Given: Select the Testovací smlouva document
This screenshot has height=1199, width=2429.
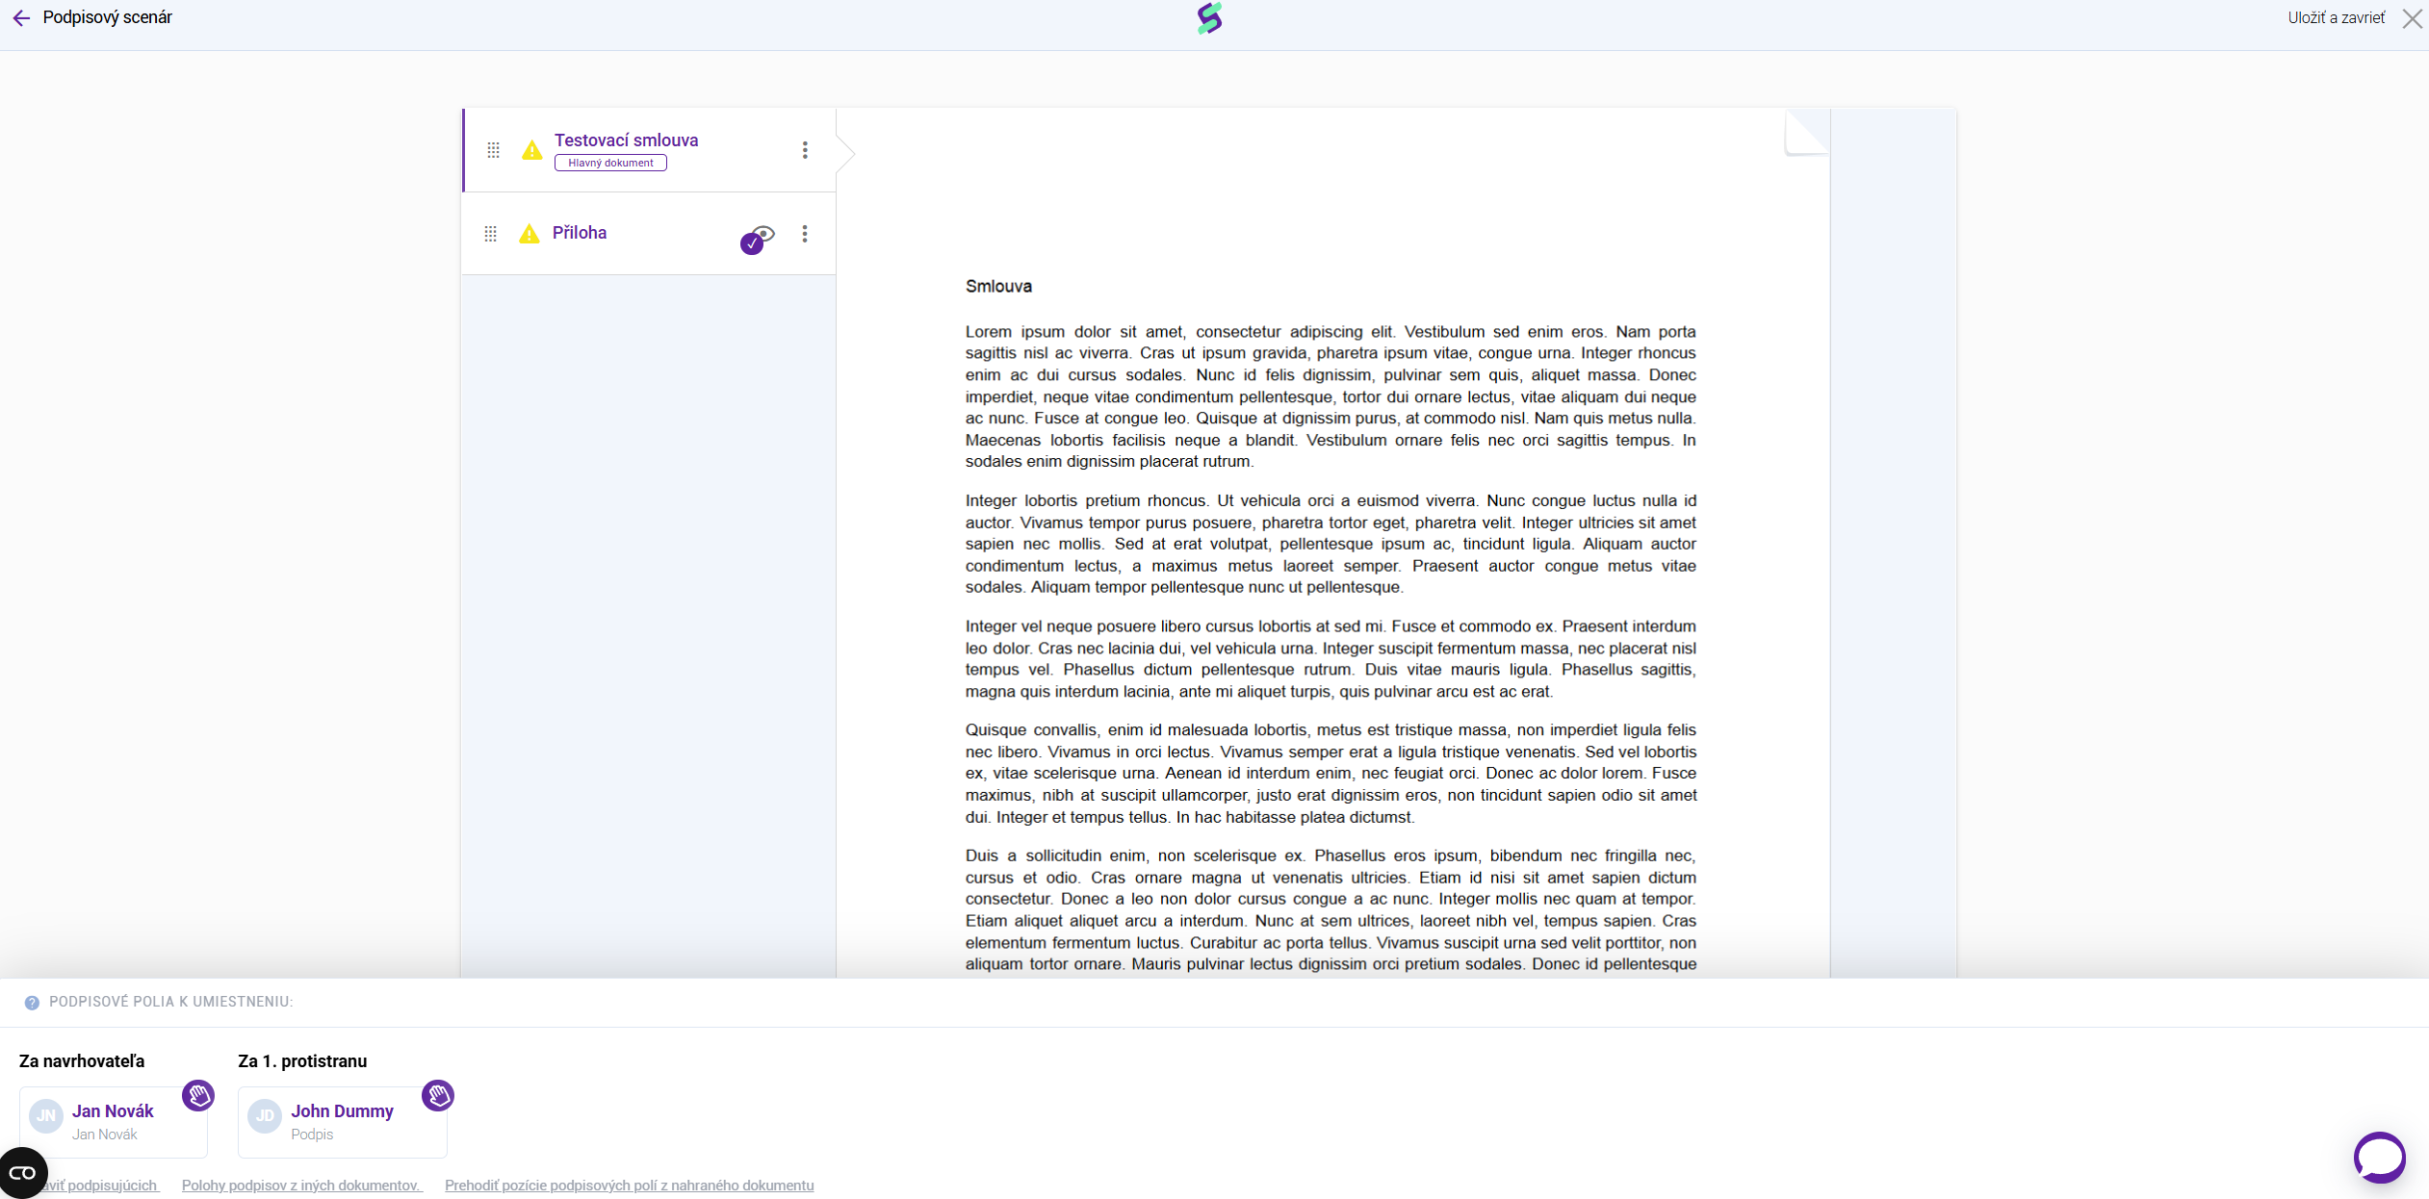Looking at the screenshot, I should pyautogui.click(x=626, y=140).
